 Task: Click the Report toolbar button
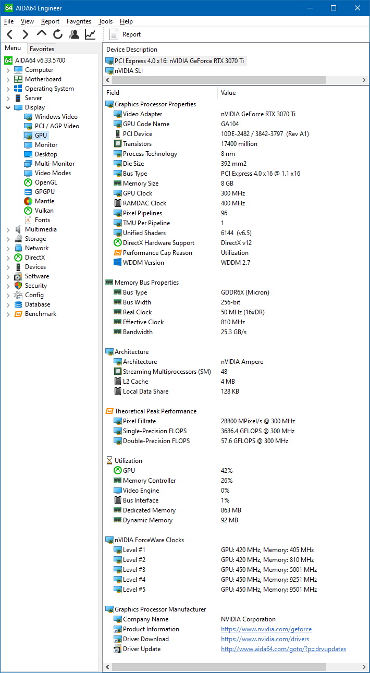click(x=126, y=34)
